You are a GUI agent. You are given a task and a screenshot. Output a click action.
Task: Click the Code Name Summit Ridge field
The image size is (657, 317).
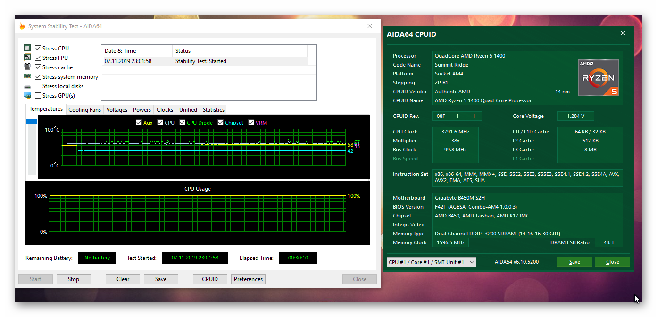tap(504, 65)
